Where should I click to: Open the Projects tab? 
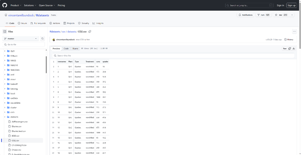[x=69, y=23]
